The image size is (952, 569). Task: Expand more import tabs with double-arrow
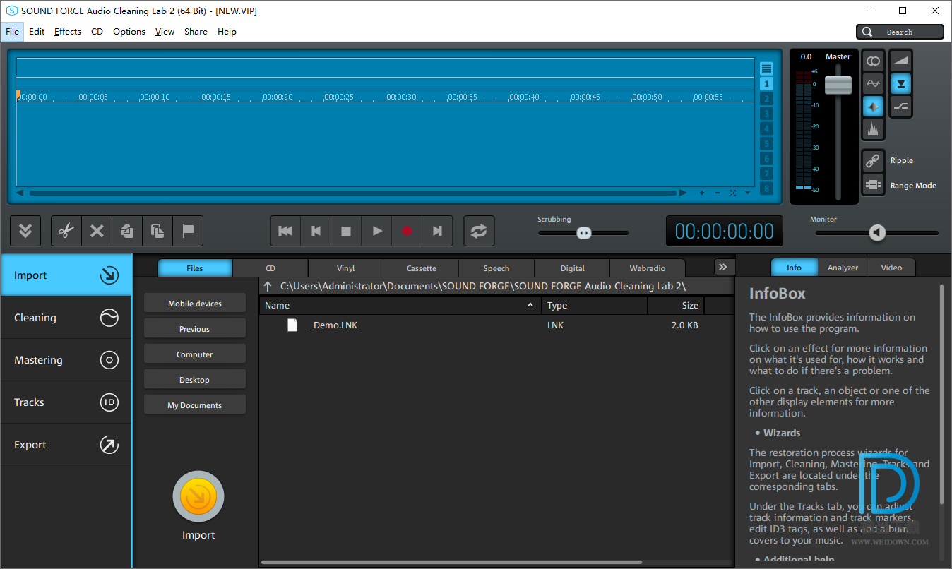click(x=723, y=267)
